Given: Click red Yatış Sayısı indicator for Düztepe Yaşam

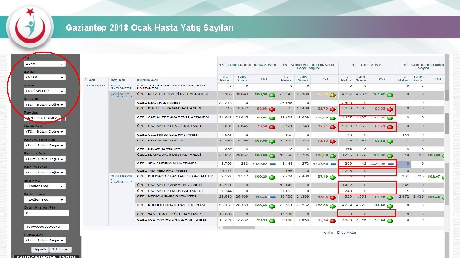Looking at the screenshot, I should 390,109.
